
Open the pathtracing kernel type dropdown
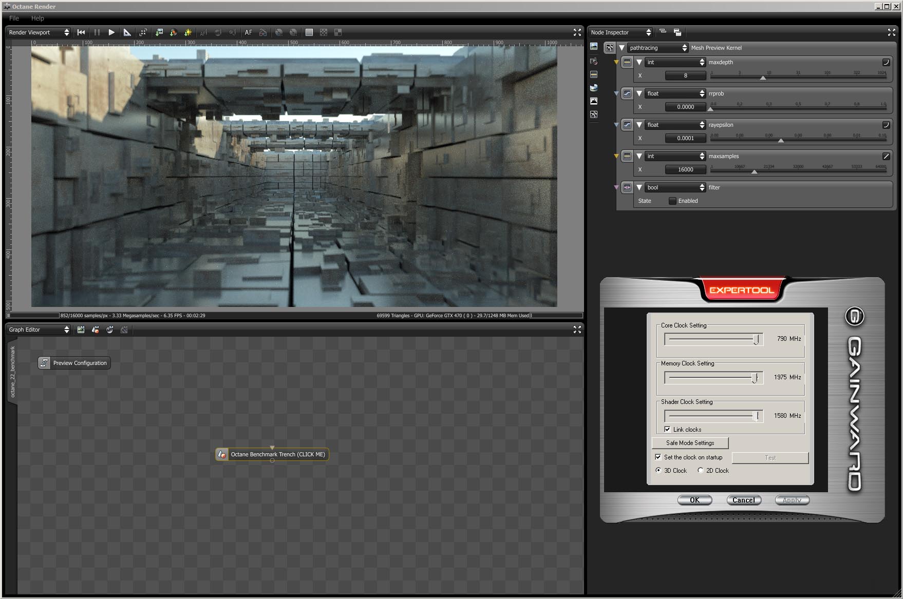[658, 48]
